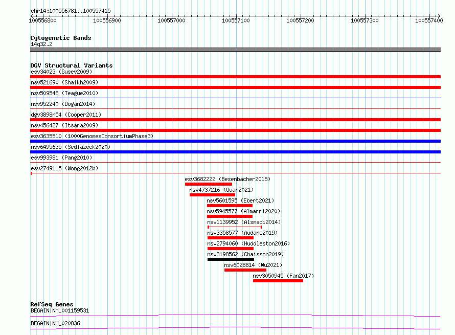The image size is (455, 335).
Task: Select the blue bar of esv3635510
Action: pos(235,141)
